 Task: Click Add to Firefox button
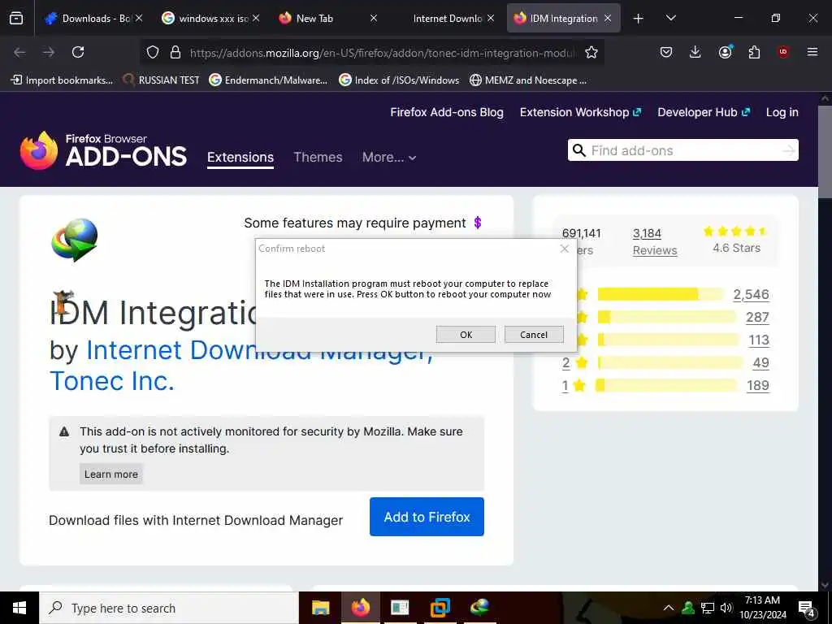(x=427, y=517)
